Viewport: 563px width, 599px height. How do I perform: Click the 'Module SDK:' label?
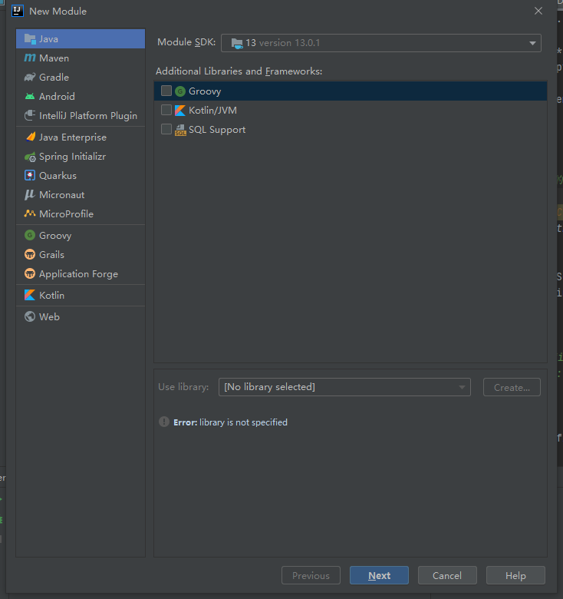coord(186,42)
